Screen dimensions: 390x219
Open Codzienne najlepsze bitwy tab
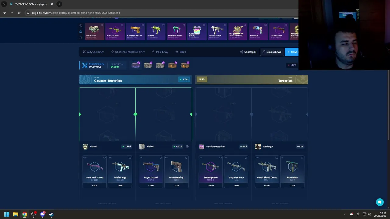128,52
